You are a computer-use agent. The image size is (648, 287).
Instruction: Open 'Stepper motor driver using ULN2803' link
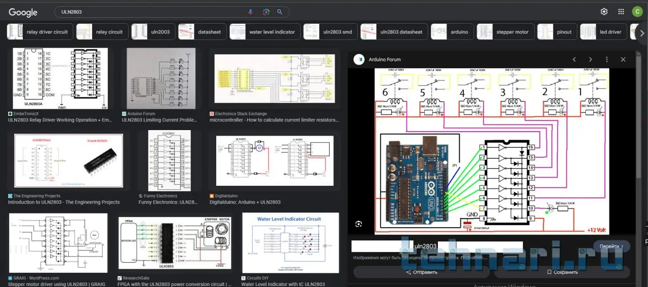pos(57,284)
